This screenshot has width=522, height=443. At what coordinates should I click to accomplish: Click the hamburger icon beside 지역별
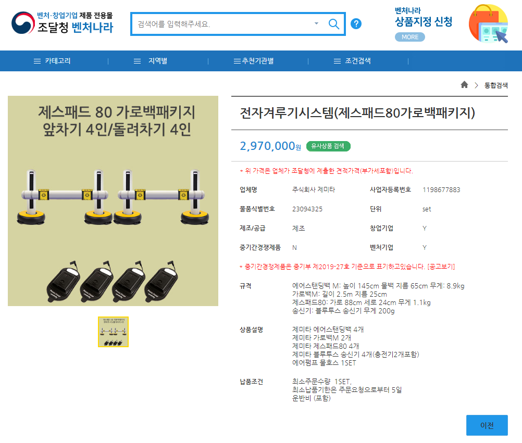pos(137,61)
